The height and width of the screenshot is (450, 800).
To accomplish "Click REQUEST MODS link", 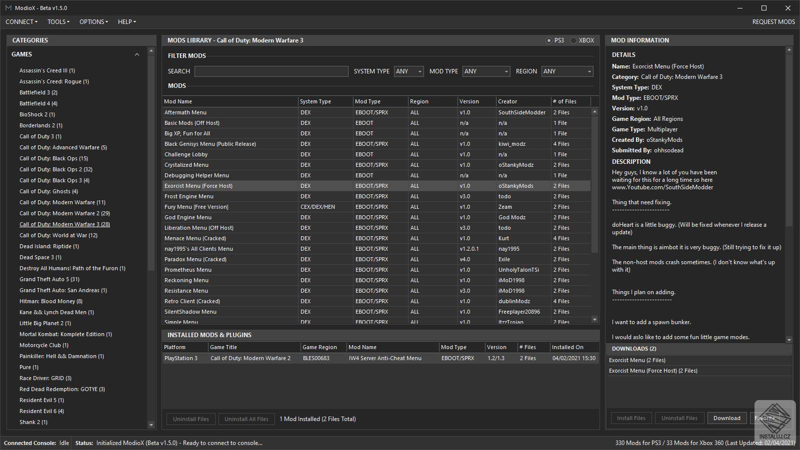I will click(x=773, y=22).
